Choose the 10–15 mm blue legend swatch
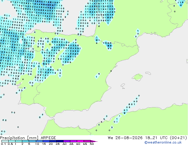 click(x=39, y=141)
